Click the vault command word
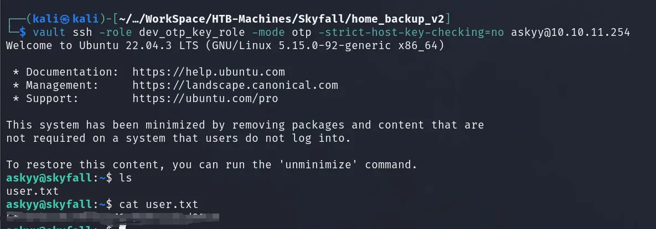656x229 pixels. pos(49,32)
